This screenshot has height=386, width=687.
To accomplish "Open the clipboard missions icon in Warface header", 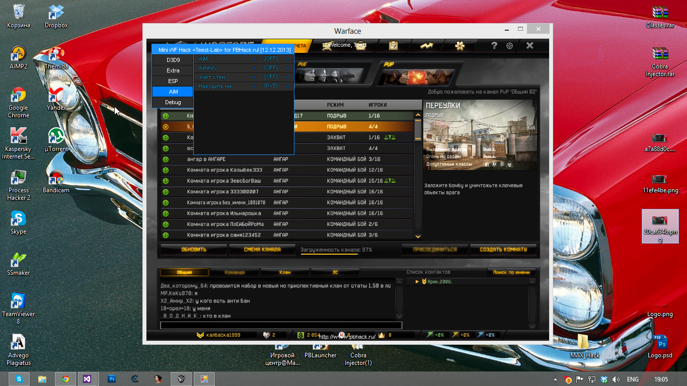I will (393, 45).
